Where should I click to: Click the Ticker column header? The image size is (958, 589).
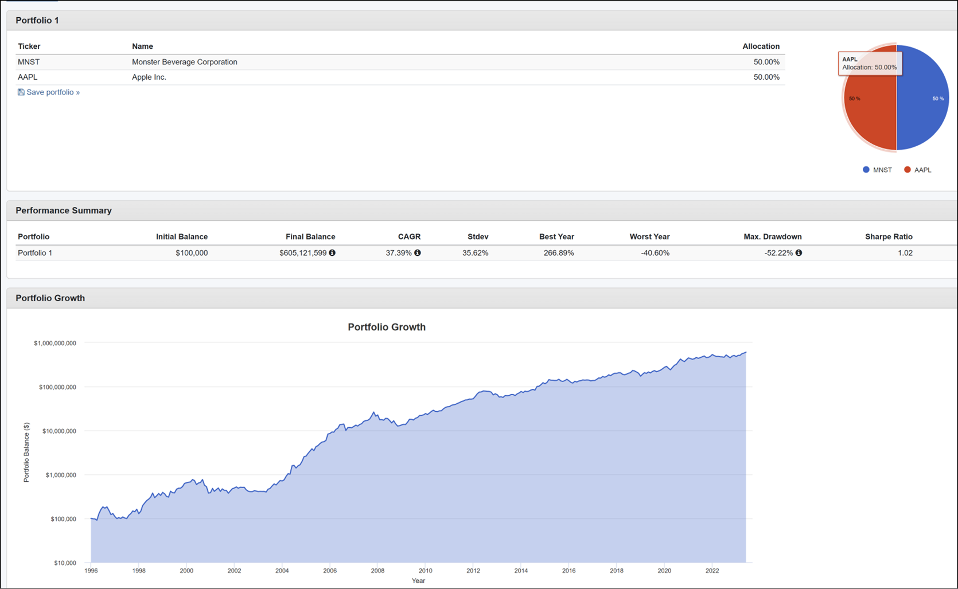coord(29,46)
